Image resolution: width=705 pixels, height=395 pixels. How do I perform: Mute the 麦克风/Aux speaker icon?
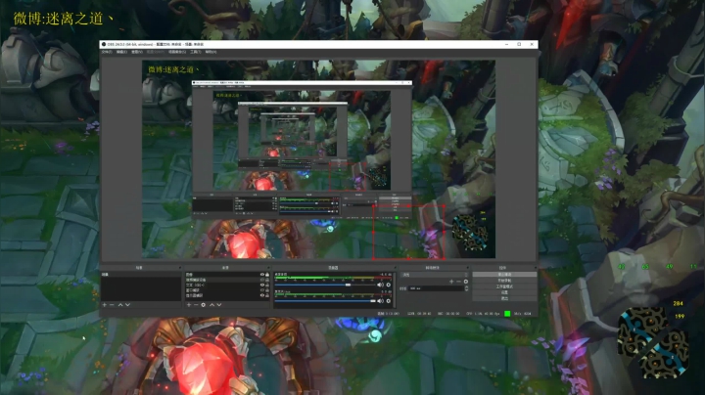coord(380,301)
